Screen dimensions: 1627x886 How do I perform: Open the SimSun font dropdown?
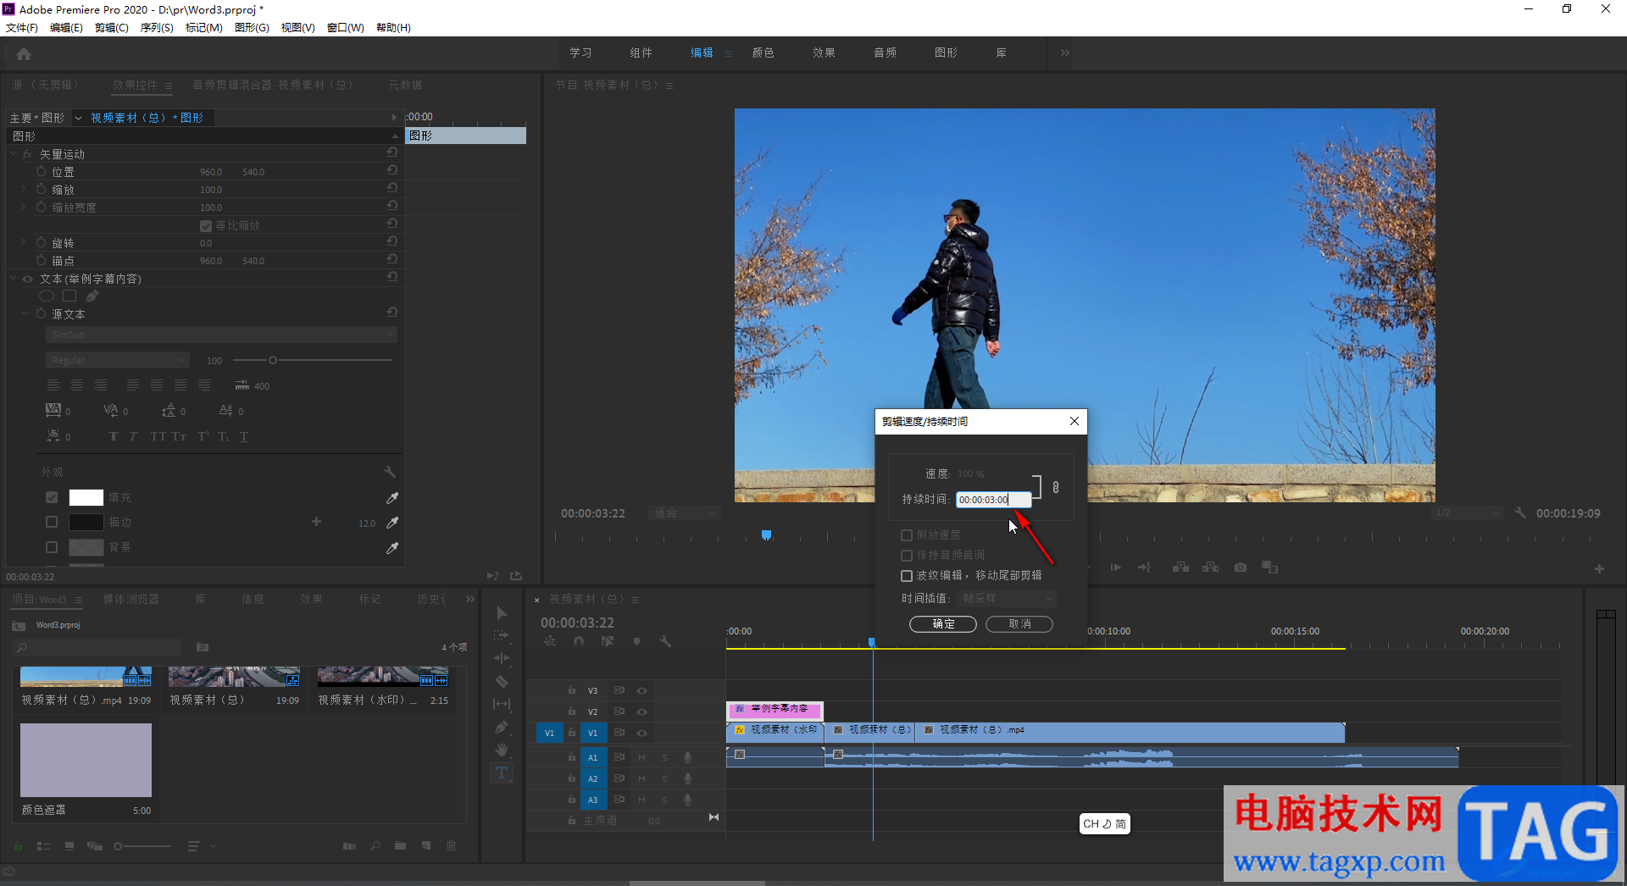[221, 335]
